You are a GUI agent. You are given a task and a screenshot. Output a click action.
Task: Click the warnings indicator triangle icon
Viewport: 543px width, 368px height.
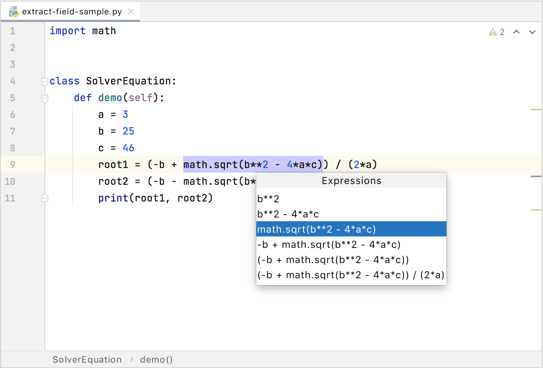pos(492,32)
